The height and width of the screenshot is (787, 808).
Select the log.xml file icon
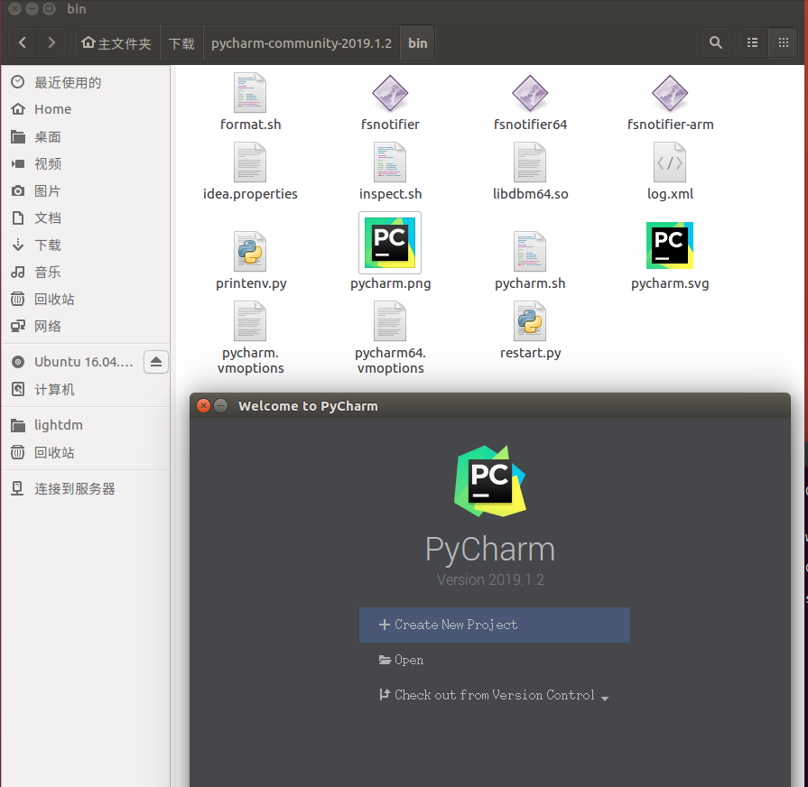pyautogui.click(x=670, y=162)
